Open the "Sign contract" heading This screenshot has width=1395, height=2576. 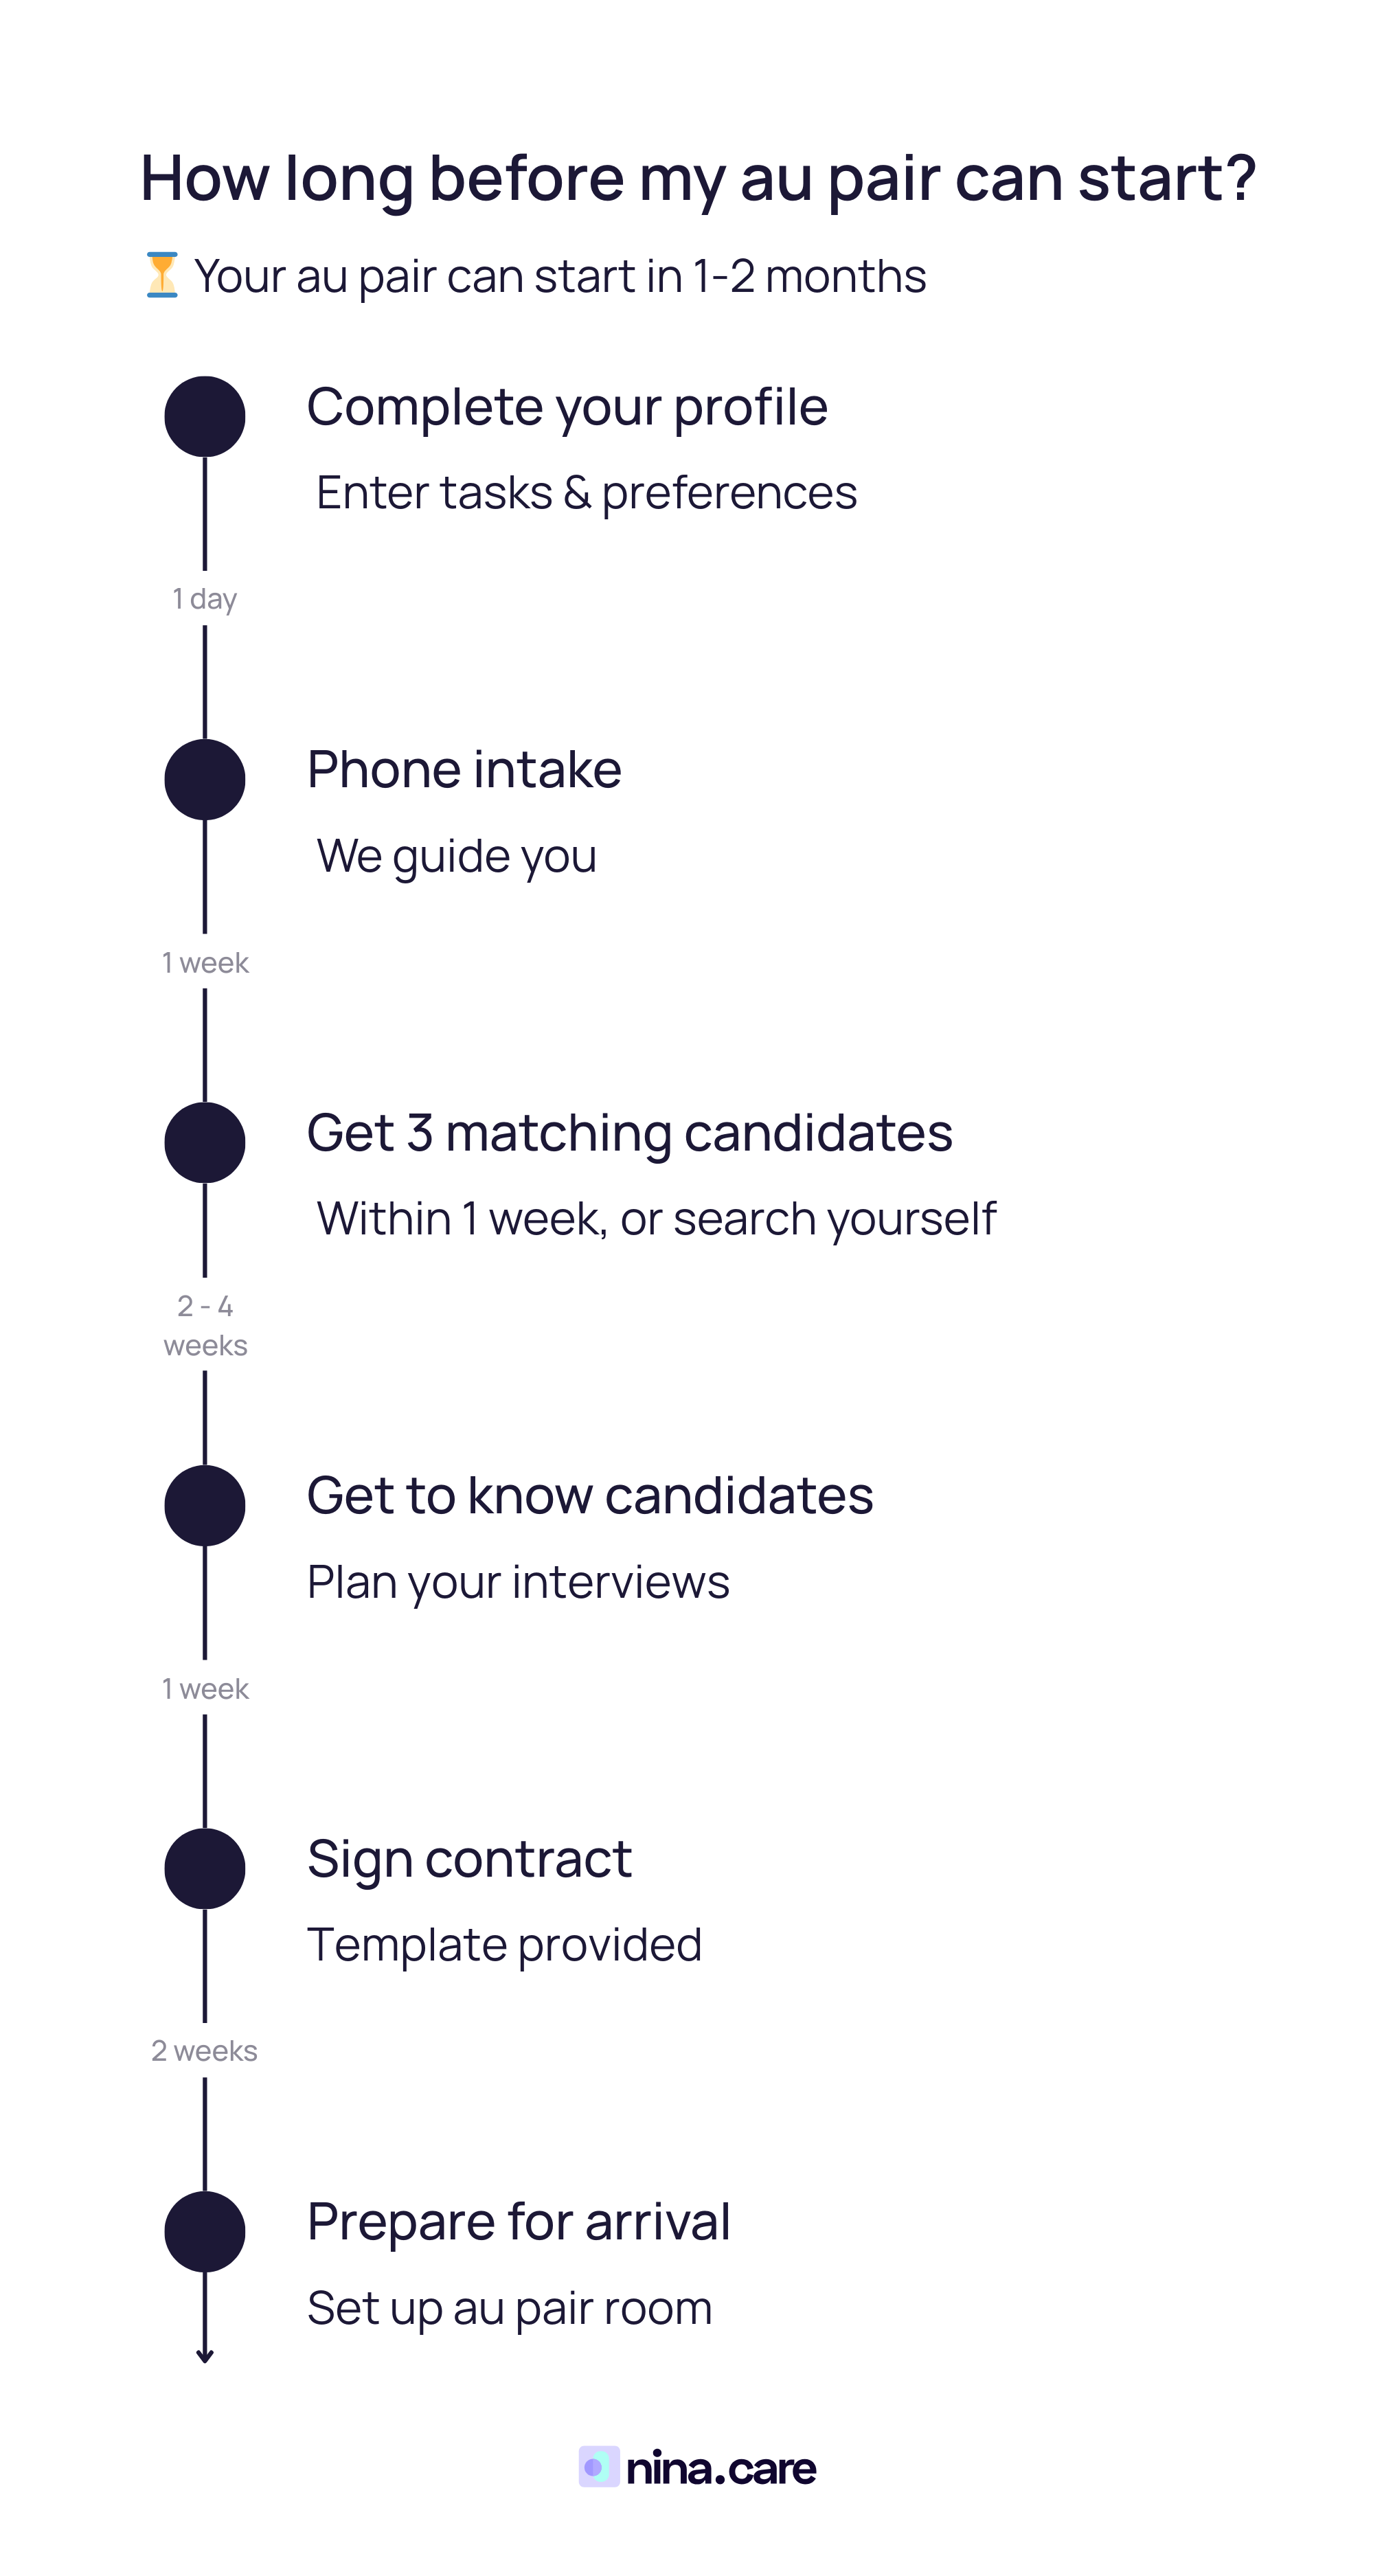coord(469,1859)
